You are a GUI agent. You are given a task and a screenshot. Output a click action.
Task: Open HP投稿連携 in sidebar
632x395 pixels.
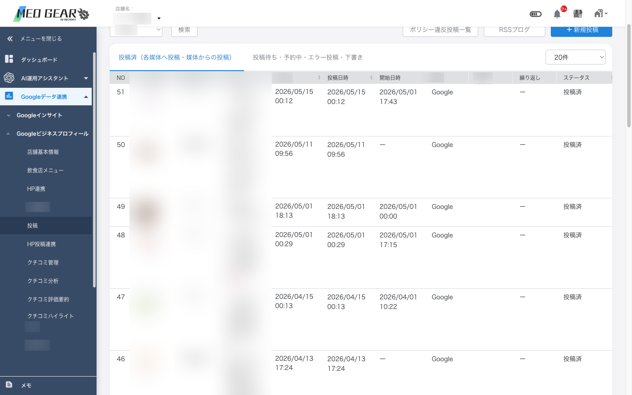41,244
